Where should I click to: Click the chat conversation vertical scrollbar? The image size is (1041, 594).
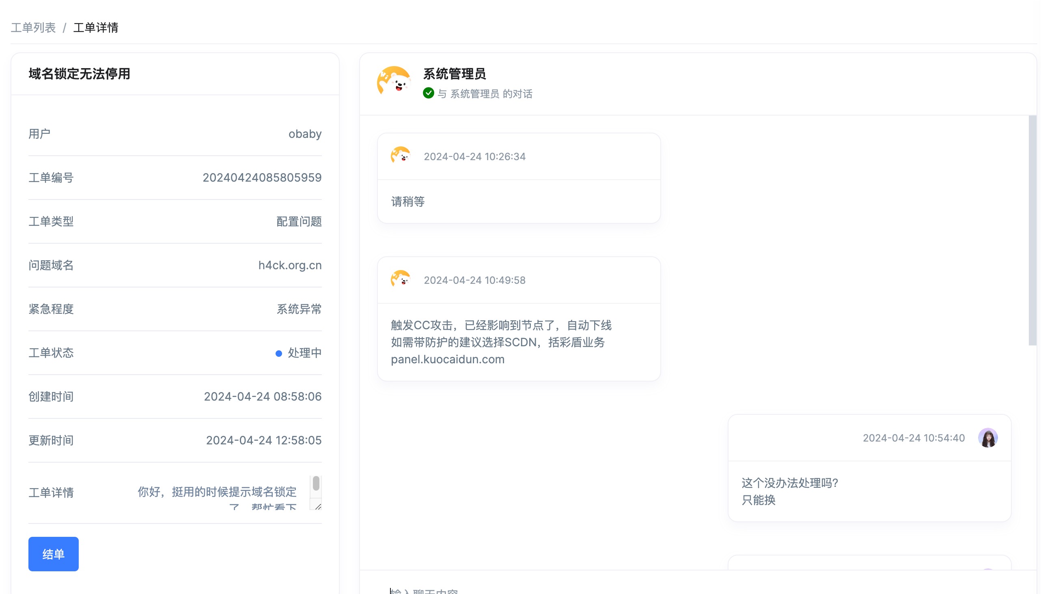click(1032, 230)
